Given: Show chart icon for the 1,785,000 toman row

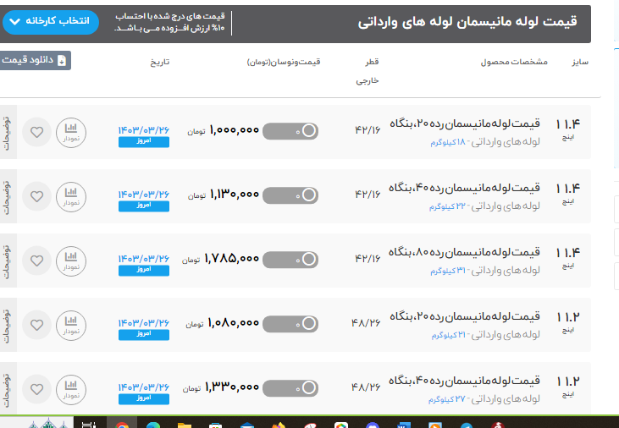Looking at the screenshot, I should (71, 260).
